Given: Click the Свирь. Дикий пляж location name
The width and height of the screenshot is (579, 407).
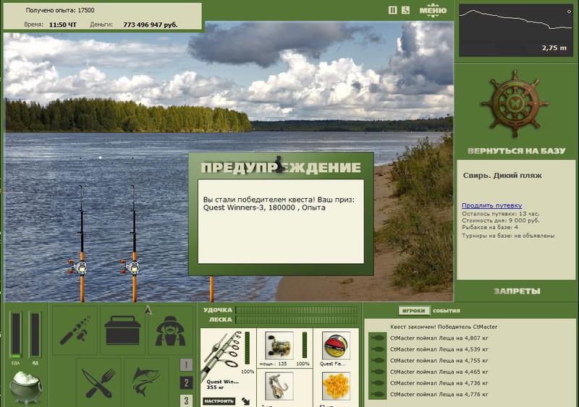Looking at the screenshot, I should (502, 175).
